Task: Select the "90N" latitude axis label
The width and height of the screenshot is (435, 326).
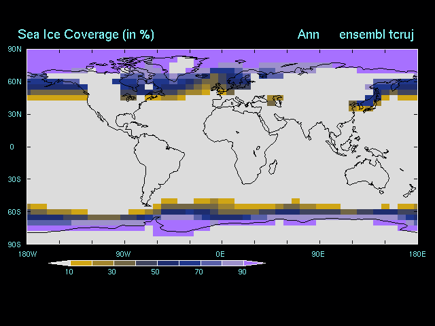Action: 15,49
